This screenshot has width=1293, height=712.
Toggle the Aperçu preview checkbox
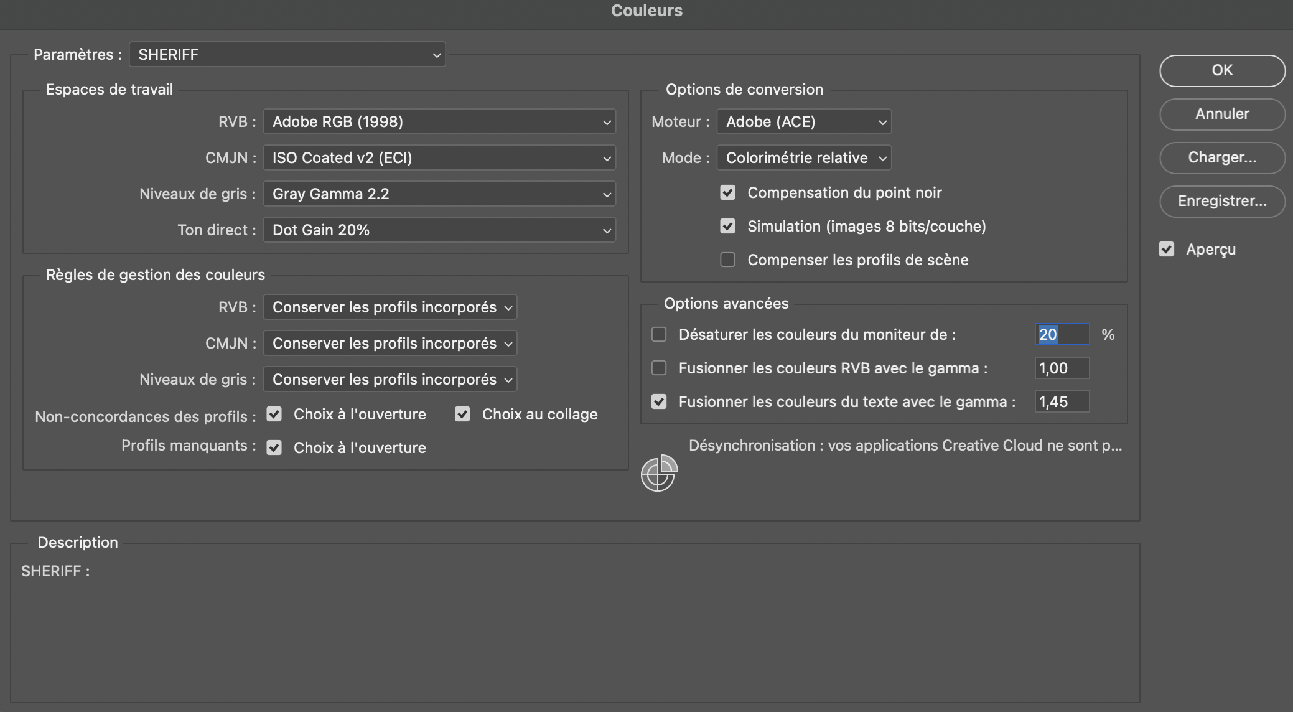pyautogui.click(x=1167, y=248)
